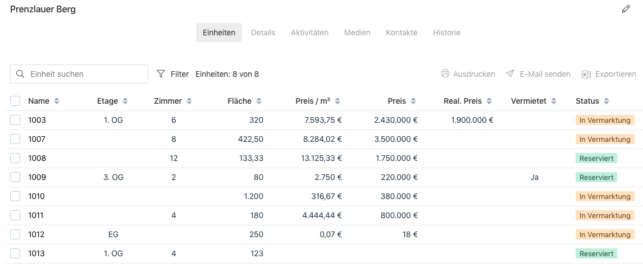The image size is (643, 273).
Task: Check the box for unit 1003
Action: (15, 120)
